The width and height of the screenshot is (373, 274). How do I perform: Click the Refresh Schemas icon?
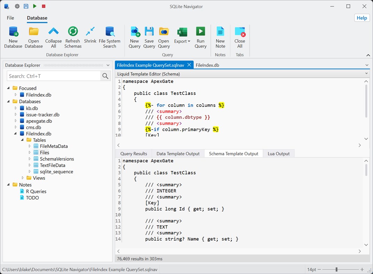pos(73,31)
